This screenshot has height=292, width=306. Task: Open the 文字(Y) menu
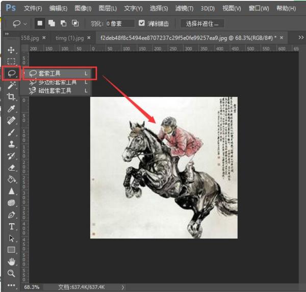tap(133, 8)
